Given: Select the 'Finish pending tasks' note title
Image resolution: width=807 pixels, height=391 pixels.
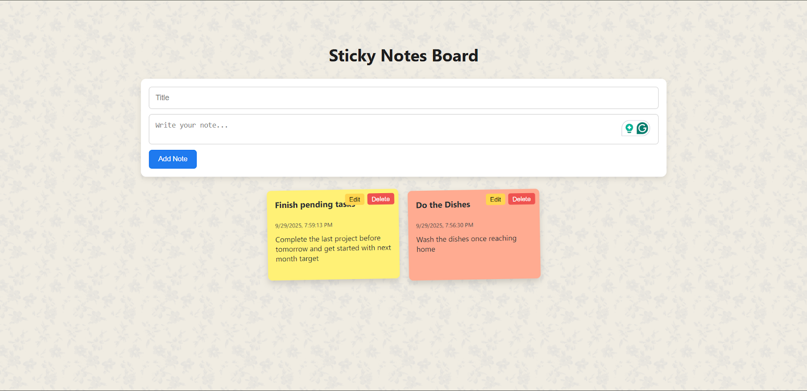Looking at the screenshot, I should (308, 205).
